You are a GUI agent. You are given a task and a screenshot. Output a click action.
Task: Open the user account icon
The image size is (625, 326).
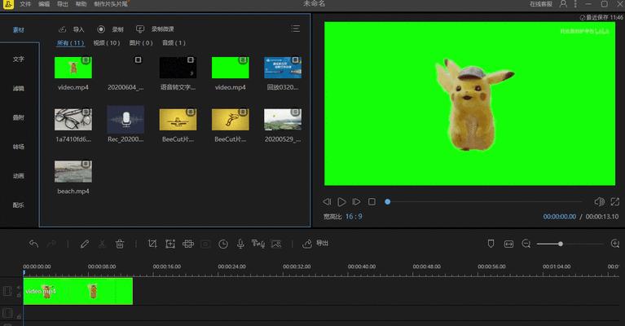point(563,4)
